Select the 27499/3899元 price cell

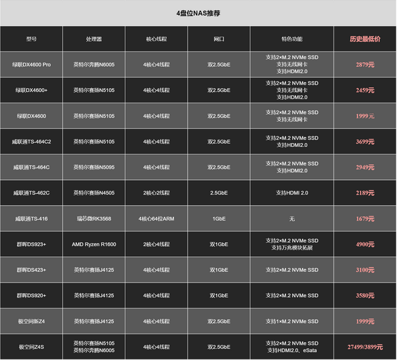[365, 346]
